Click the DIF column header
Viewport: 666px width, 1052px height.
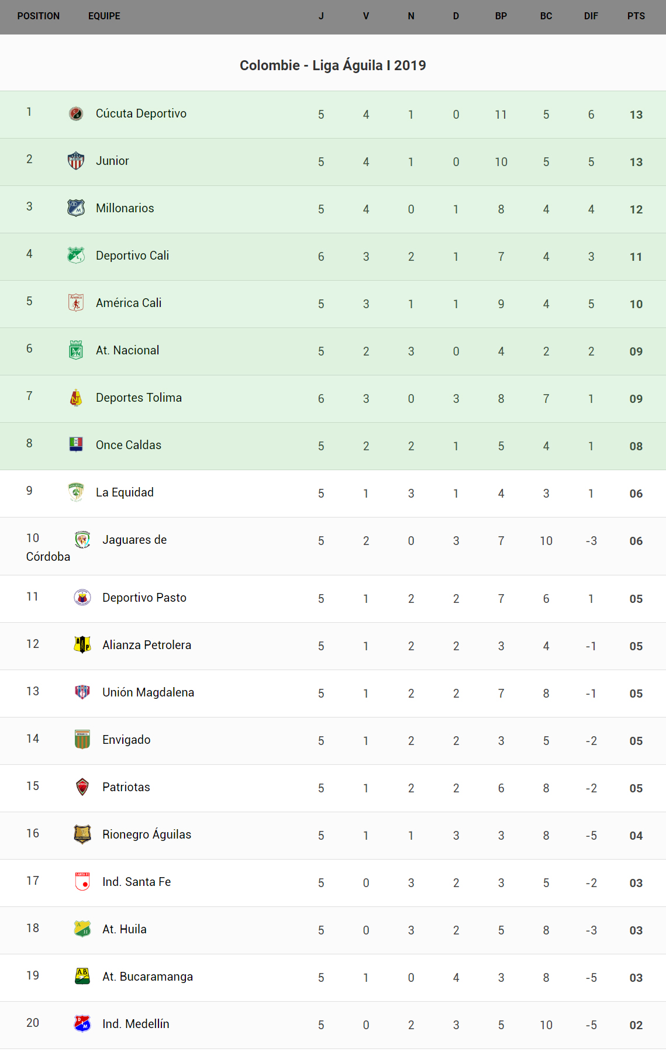click(591, 16)
